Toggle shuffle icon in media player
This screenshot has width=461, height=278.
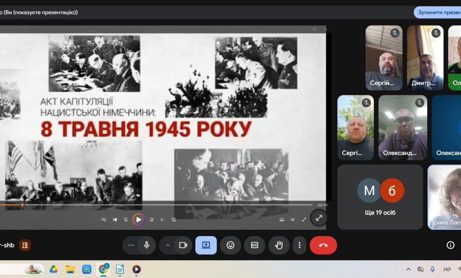104,219
